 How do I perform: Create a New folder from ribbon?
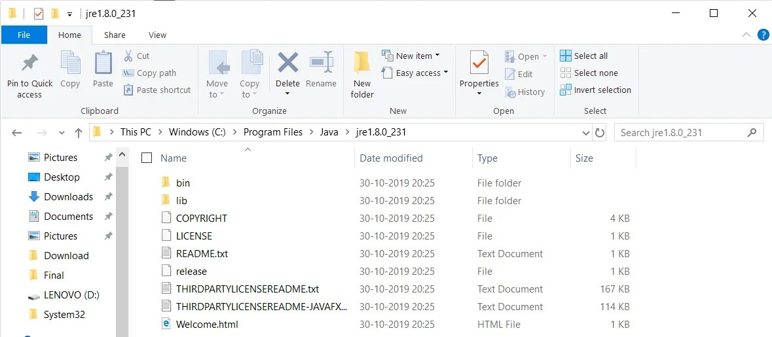pos(362,74)
